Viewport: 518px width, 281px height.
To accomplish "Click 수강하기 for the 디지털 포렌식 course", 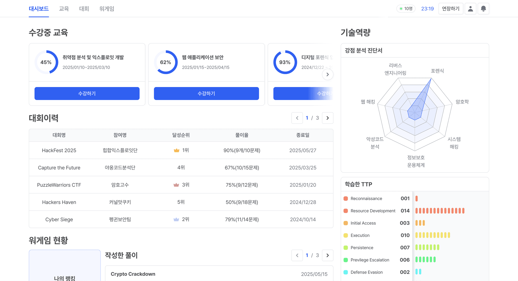I will tap(303, 94).
